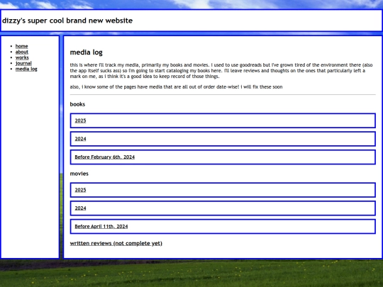Open written reviews (not complete yet) link

(116, 243)
